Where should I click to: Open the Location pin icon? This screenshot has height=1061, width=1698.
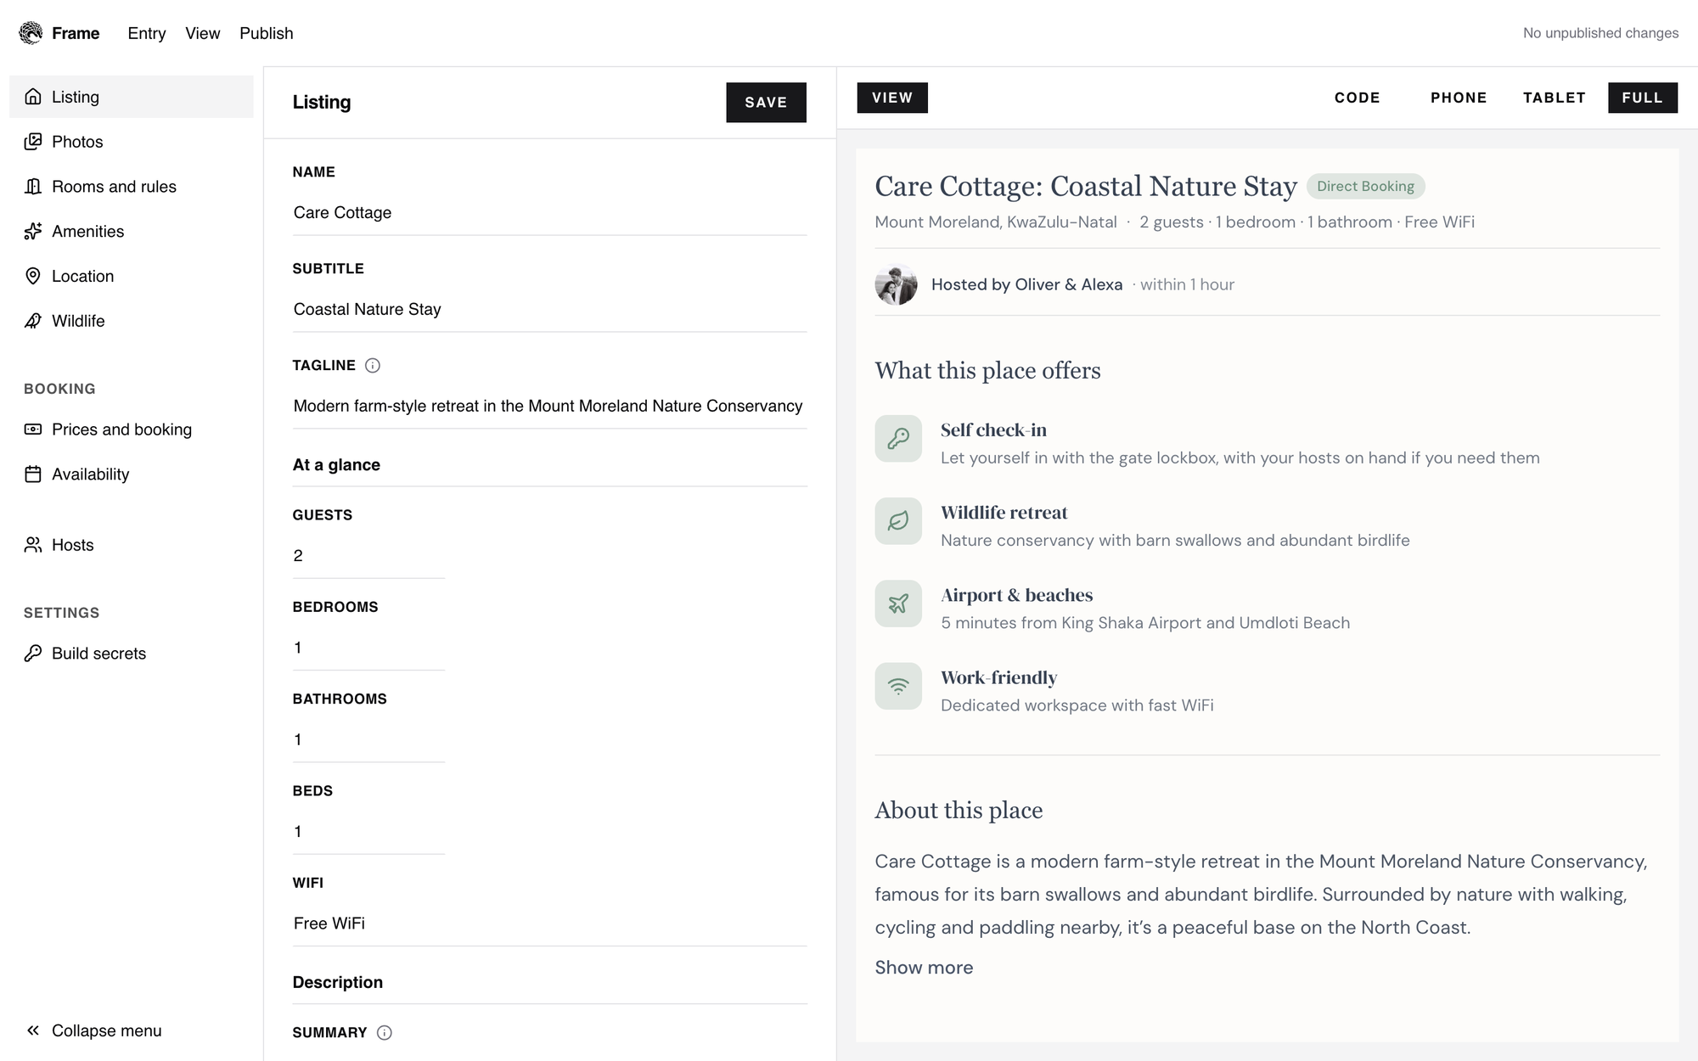(x=33, y=276)
